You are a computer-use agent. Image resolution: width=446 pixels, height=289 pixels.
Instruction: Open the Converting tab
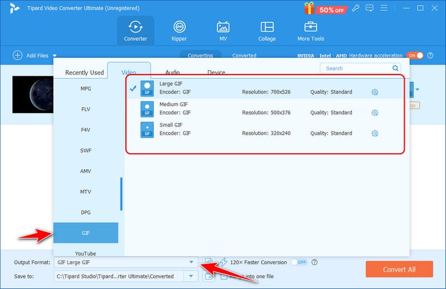200,55
